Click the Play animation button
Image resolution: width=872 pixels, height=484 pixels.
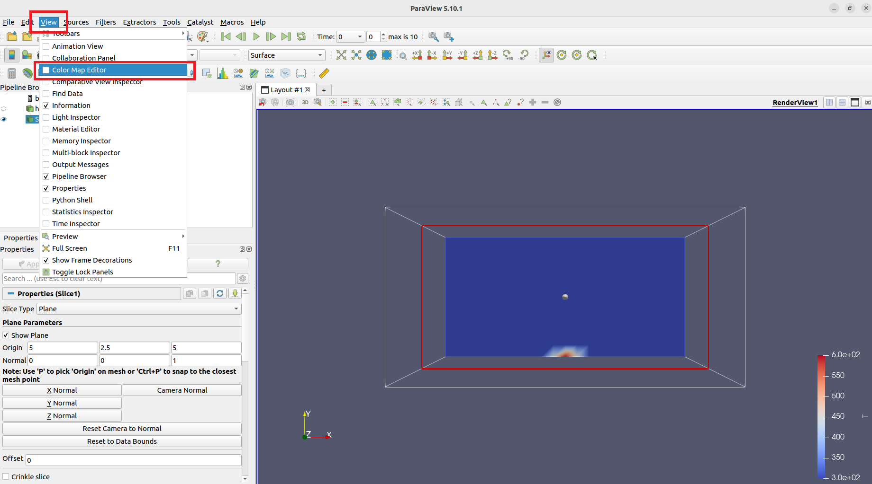[x=256, y=37]
